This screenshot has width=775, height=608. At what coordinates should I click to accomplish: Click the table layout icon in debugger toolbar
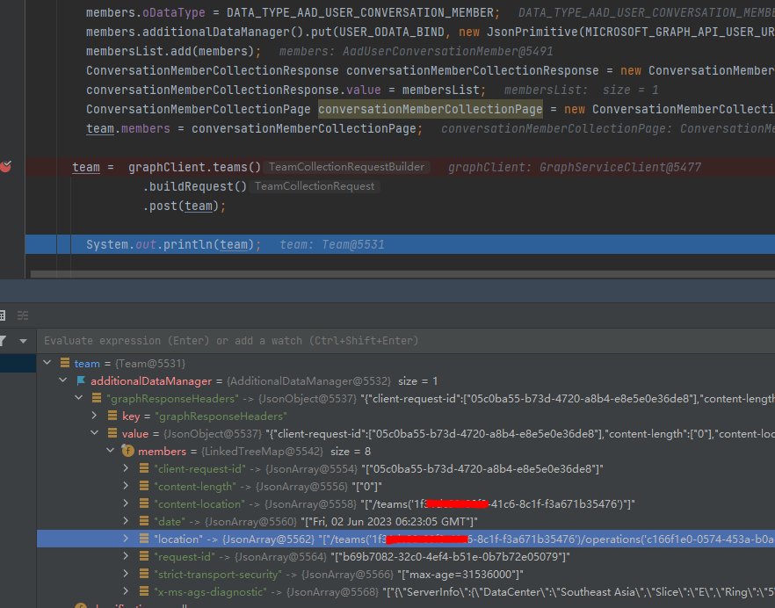point(3,315)
